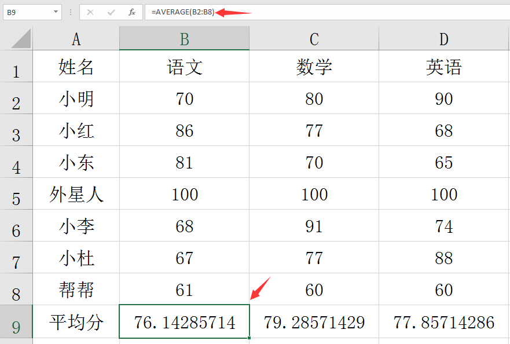Click the header cell '数学'
510x344 pixels.
314,67
